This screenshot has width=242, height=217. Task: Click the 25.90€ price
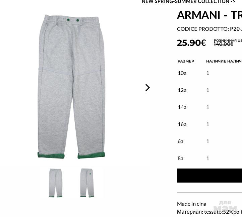pyautogui.click(x=191, y=43)
